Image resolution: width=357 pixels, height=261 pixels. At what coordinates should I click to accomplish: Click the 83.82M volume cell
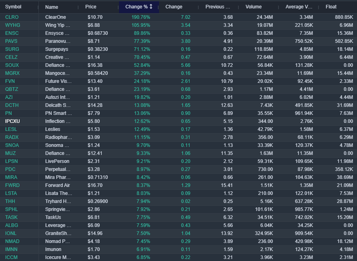pos(265,33)
